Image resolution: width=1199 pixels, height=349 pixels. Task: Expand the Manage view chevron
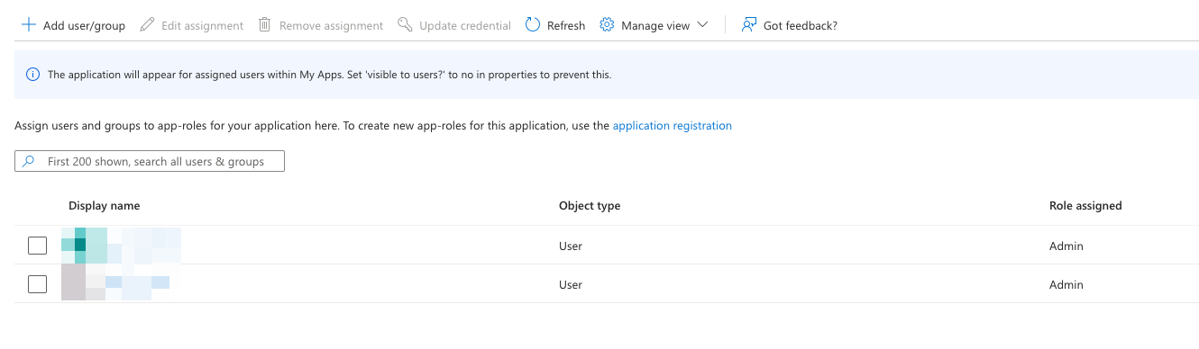[703, 25]
